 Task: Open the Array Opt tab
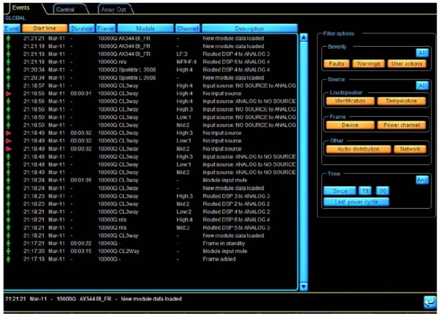click(114, 10)
